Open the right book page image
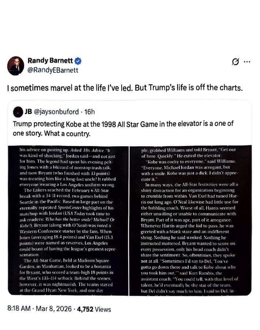260x330 pixels. (190, 220)
